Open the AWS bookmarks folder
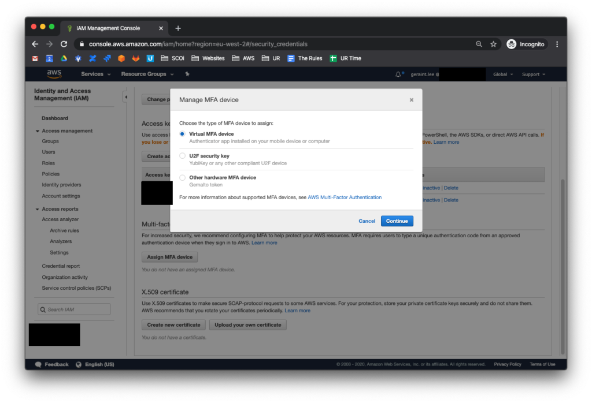 click(243, 58)
